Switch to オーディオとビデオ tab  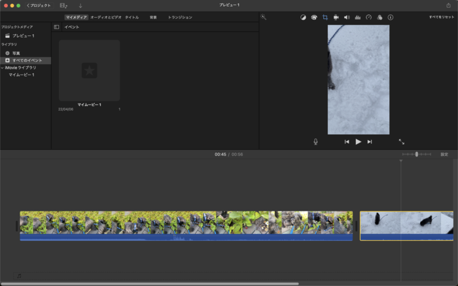click(106, 17)
